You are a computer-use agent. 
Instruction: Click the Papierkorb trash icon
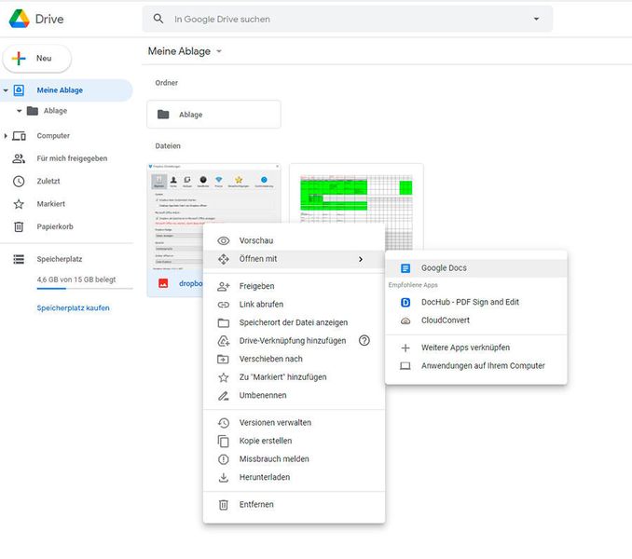click(x=19, y=226)
